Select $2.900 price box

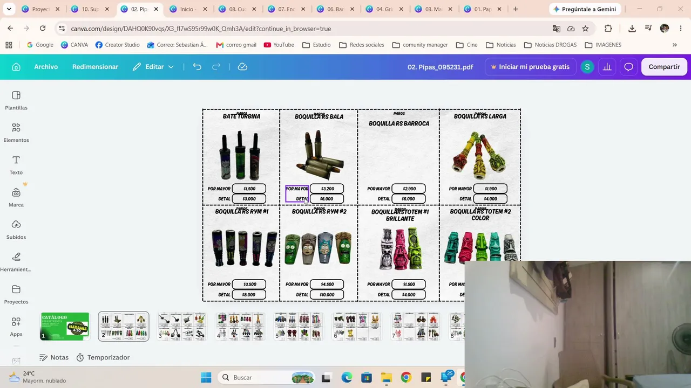point(409,189)
